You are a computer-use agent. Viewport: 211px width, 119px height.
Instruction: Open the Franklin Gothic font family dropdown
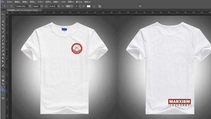pyautogui.click(x=30, y=6)
